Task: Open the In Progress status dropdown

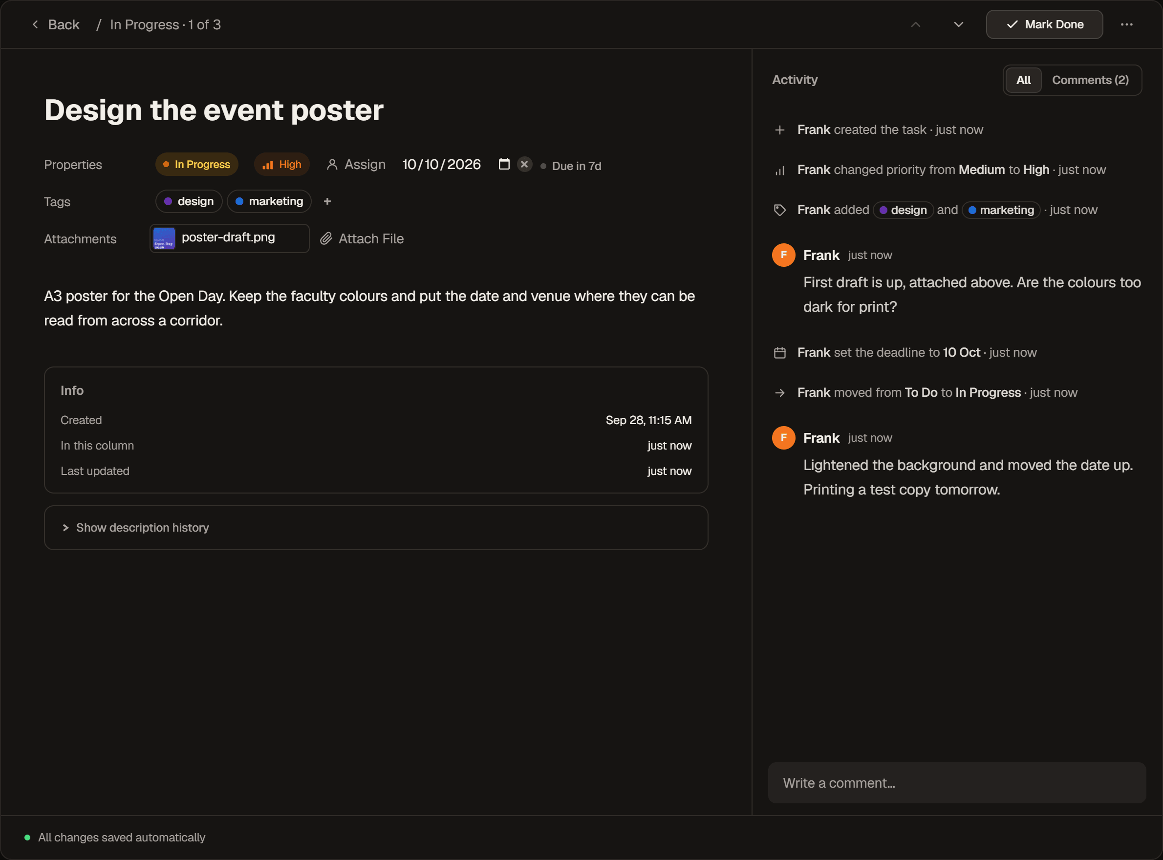Action: (197, 165)
